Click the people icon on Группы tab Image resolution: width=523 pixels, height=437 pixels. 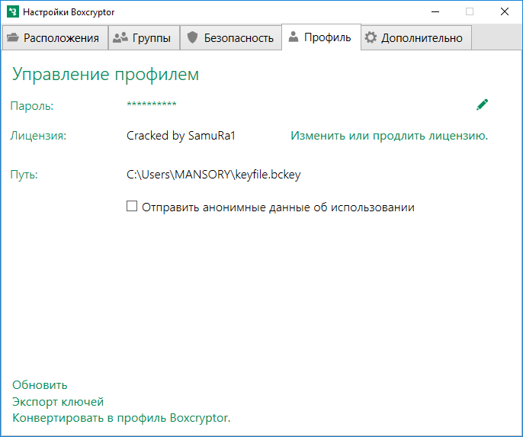tap(120, 37)
